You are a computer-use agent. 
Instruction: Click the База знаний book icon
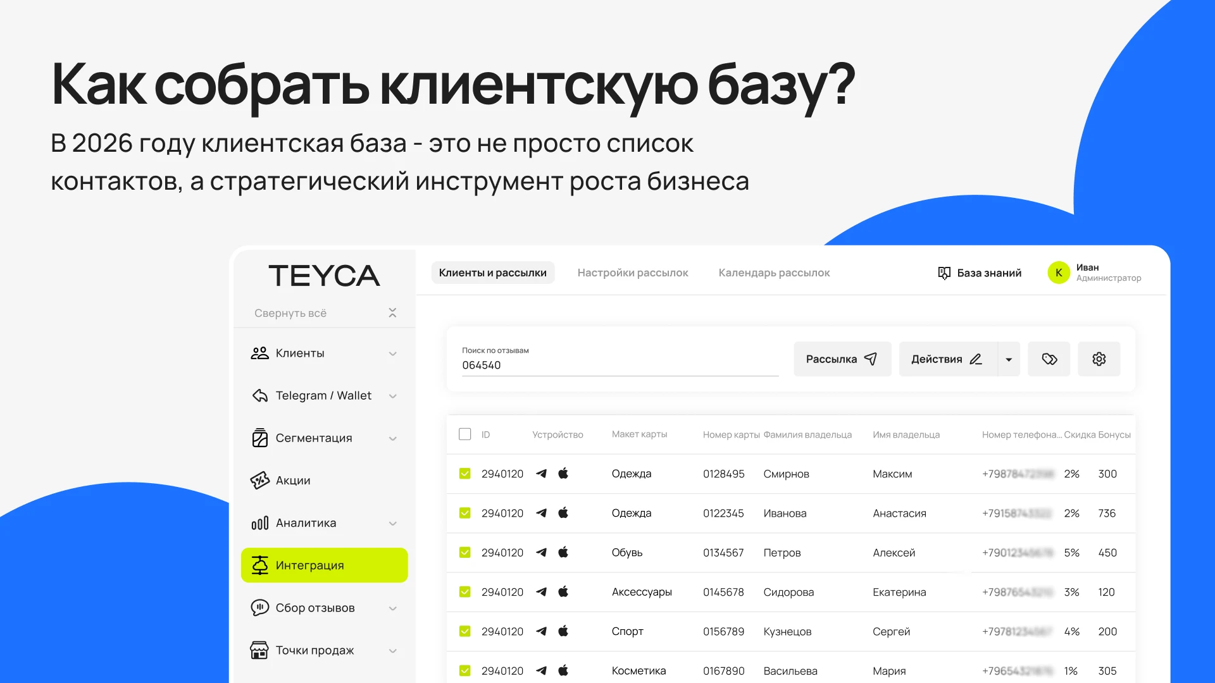[x=944, y=273]
